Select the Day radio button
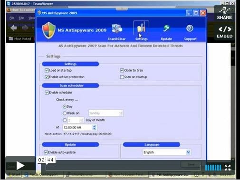 (x=65, y=106)
